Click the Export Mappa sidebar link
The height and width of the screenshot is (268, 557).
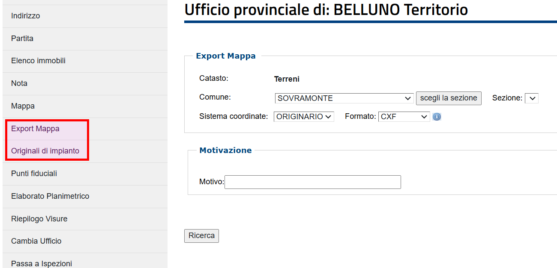point(85,129)
